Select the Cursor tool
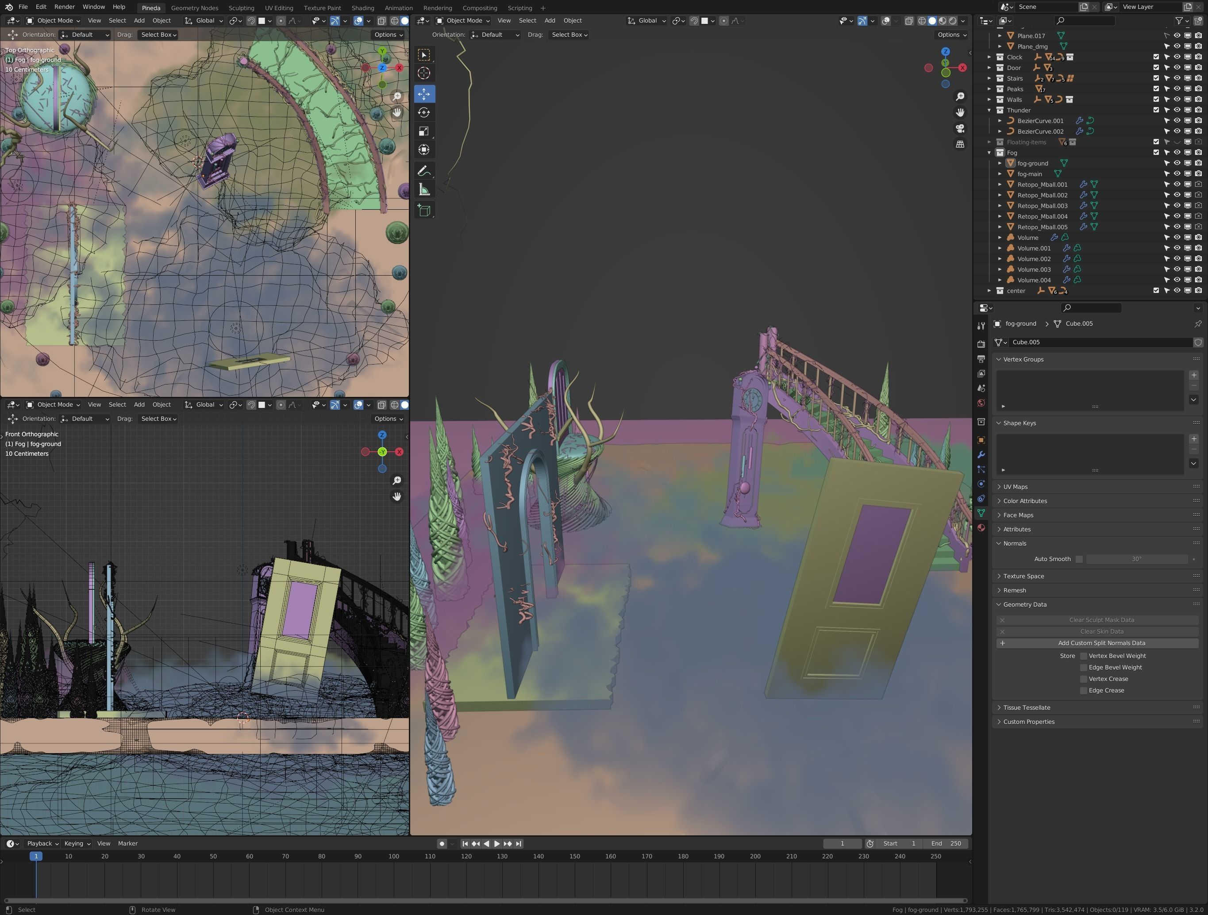The image size is (1208, 915). 424,73
